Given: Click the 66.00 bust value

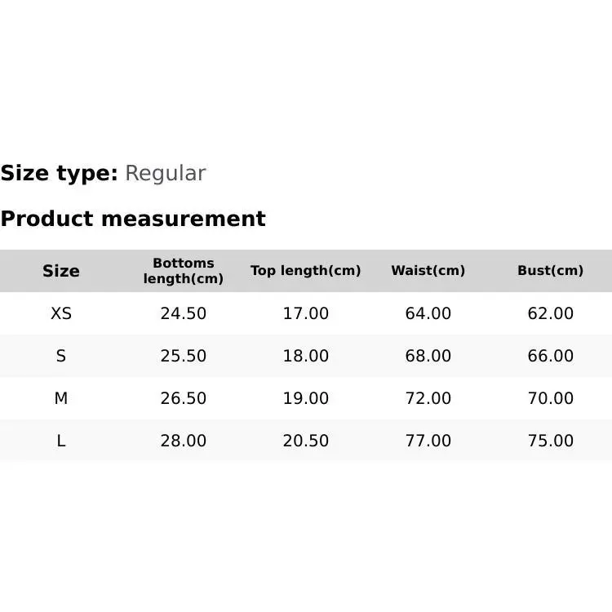Looking at the screenshot, I should click(x=551, y=356).
